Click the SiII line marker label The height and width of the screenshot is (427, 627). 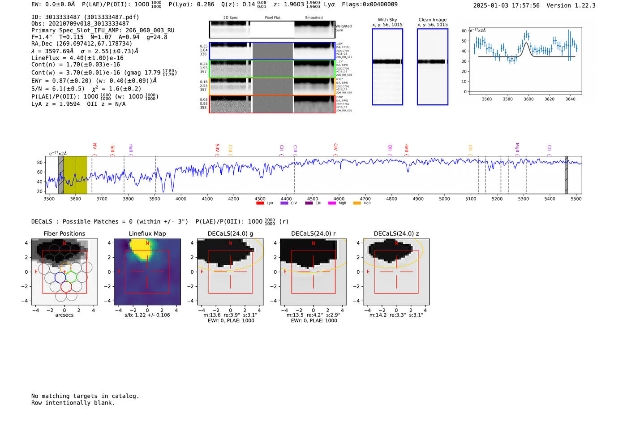pyautogui.click(x=112, y=149)
